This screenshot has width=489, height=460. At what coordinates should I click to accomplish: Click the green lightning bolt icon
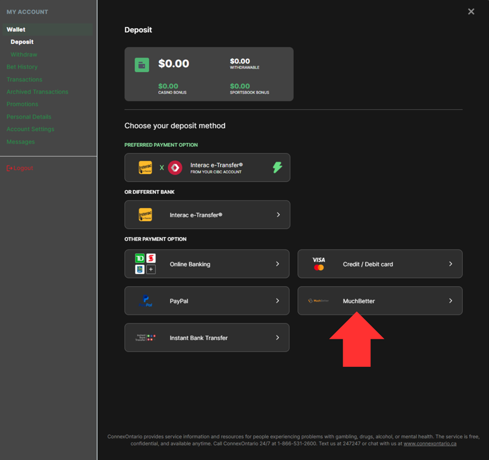tap(277, 168)
